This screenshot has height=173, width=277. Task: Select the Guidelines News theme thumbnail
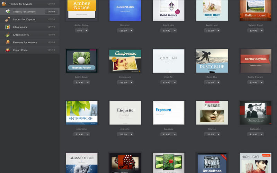[212, 163]
